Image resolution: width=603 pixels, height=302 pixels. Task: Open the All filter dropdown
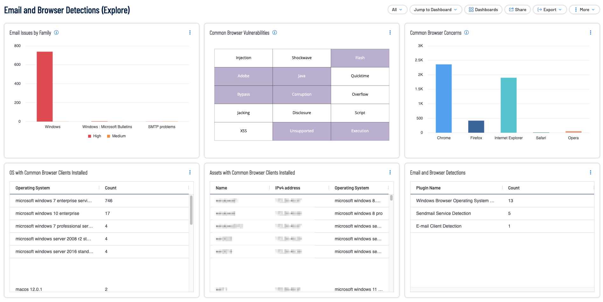point(397,10)
